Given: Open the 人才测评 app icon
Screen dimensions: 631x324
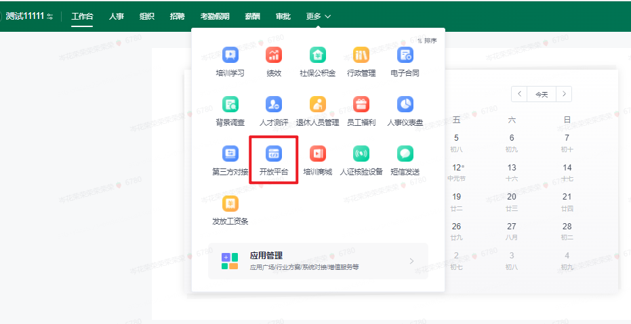Looking at the screenshot, I should click(x=274, y=104).
